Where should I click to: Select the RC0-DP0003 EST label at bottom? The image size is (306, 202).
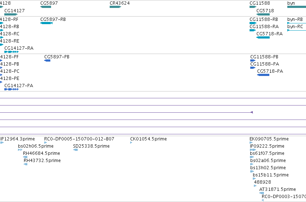coord(284,197)
